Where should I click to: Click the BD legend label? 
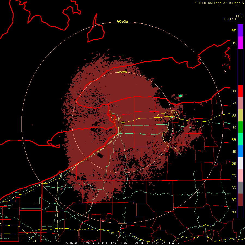(234, 115)
